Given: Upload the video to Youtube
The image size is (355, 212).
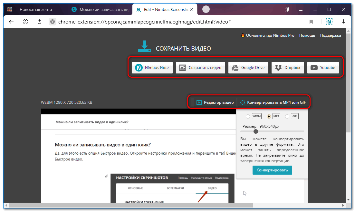Looking at the screenshot, I should (x=323, y=68).
